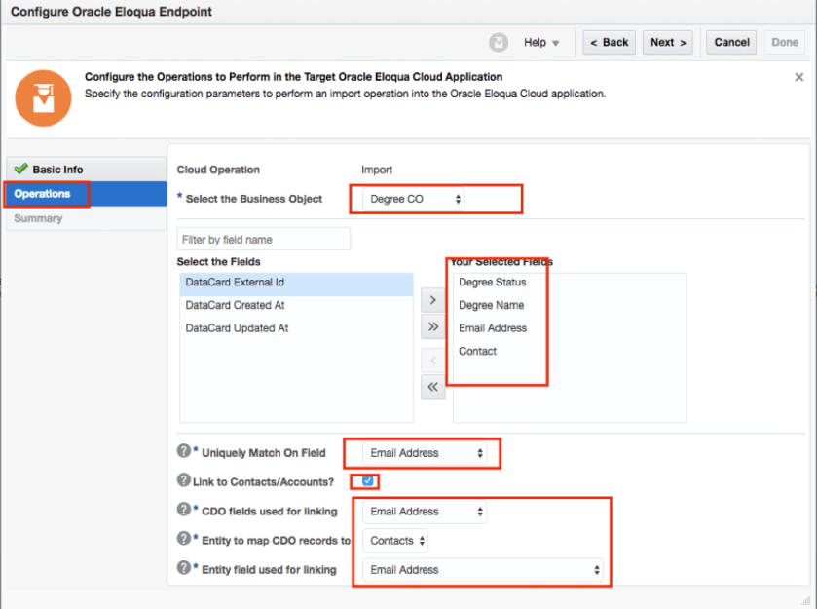Click the remove all fields double-left arrow
Image resolution: width=817 pixels, height=609 pixels.
tap(432, 387)
